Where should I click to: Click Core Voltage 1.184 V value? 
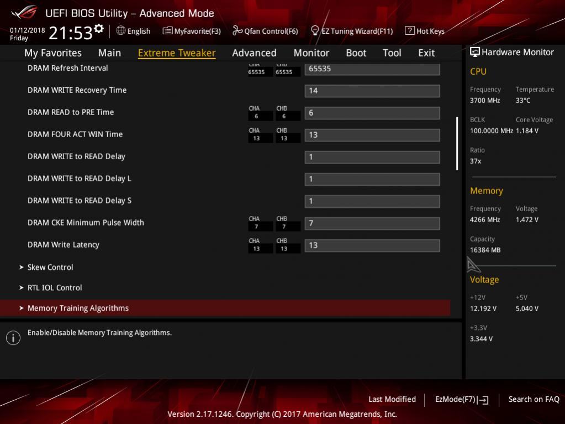tap(527, 131)
